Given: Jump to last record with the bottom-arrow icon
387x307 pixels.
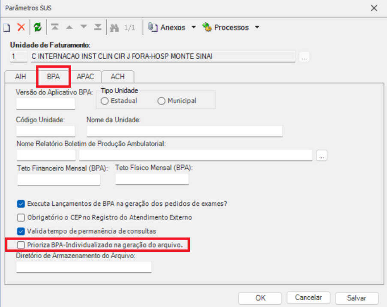Looking at the screenshot, I should 97,27.
